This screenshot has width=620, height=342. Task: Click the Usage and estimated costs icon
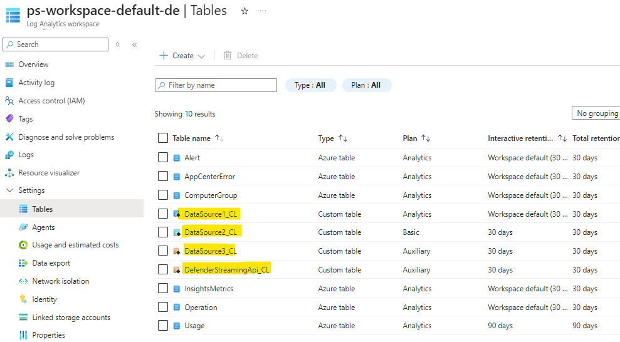point(23,245)
